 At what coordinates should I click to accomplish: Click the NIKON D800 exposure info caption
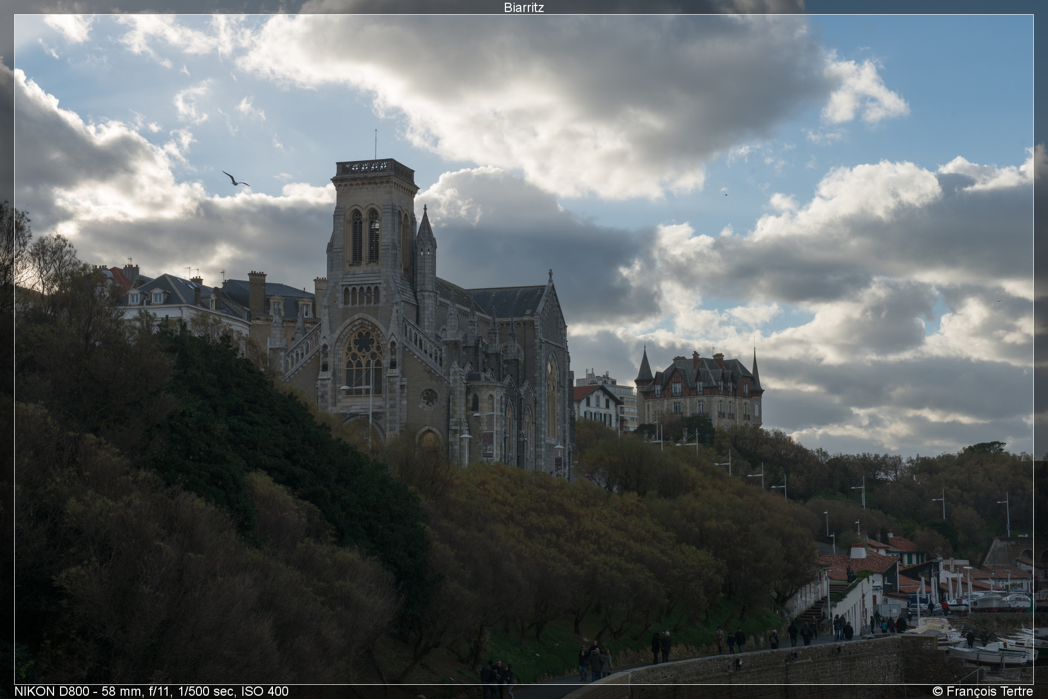click(151, 691)
